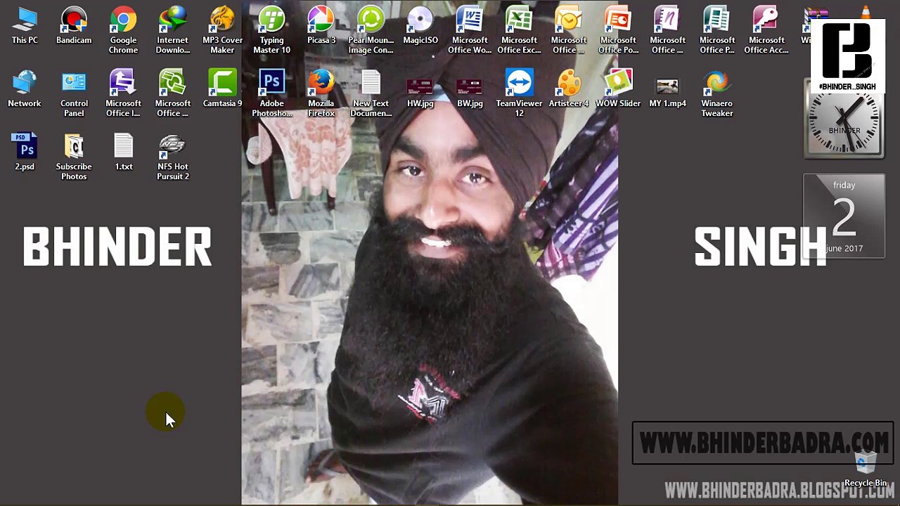900x506 pixels.
Task: Launch WOW Slider shortcut
Action: (618, 89)
